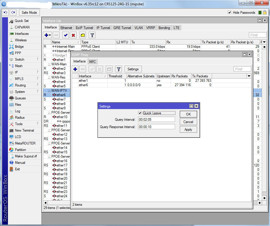
Task: Select the ether6 row in Interface List
Action: (x=61, y=95)
